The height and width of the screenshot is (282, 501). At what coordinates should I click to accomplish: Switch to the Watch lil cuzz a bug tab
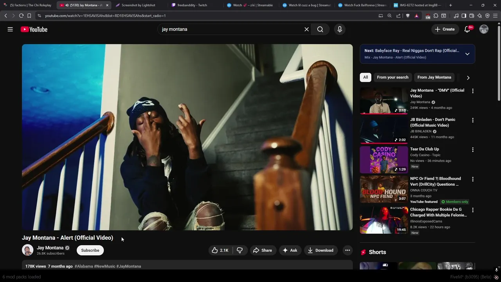click(307, 5)
